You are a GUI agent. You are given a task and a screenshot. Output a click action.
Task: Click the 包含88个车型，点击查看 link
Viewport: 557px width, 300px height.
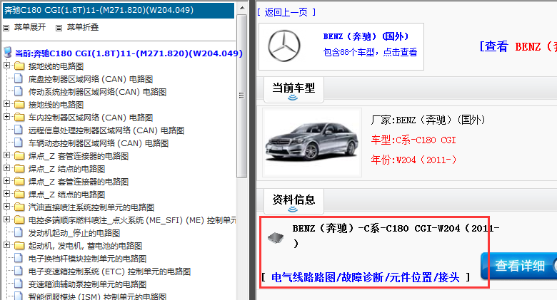[x=370, y=53]
